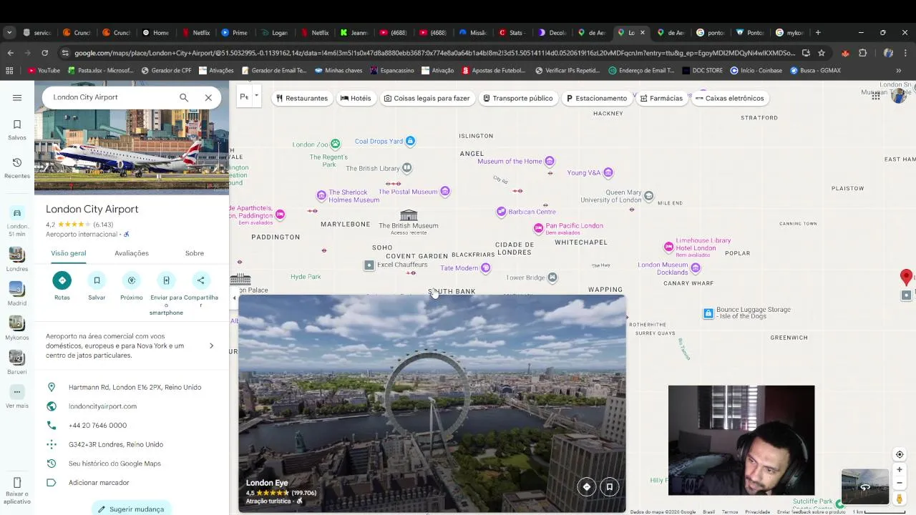
Task: Click directions icon on London Eye card
Action: [x=587, y=486]
